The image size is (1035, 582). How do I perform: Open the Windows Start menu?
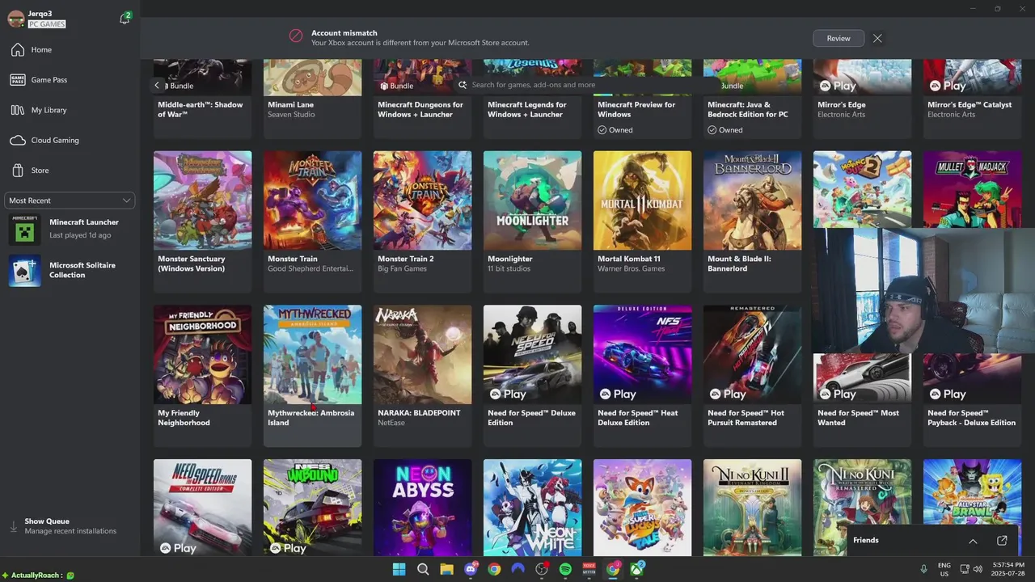click(x=399, y=569)
